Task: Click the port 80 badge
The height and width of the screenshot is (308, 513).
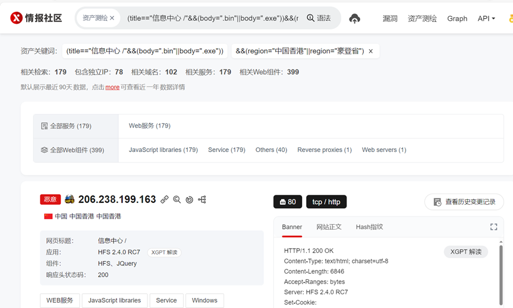Action: (x=288, y=202)
